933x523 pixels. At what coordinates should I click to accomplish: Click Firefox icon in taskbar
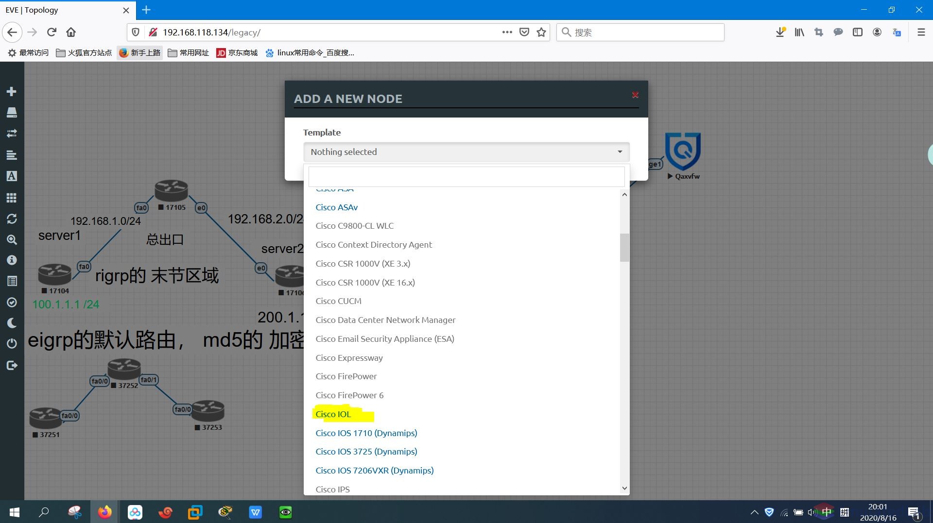tap(104, 512)
